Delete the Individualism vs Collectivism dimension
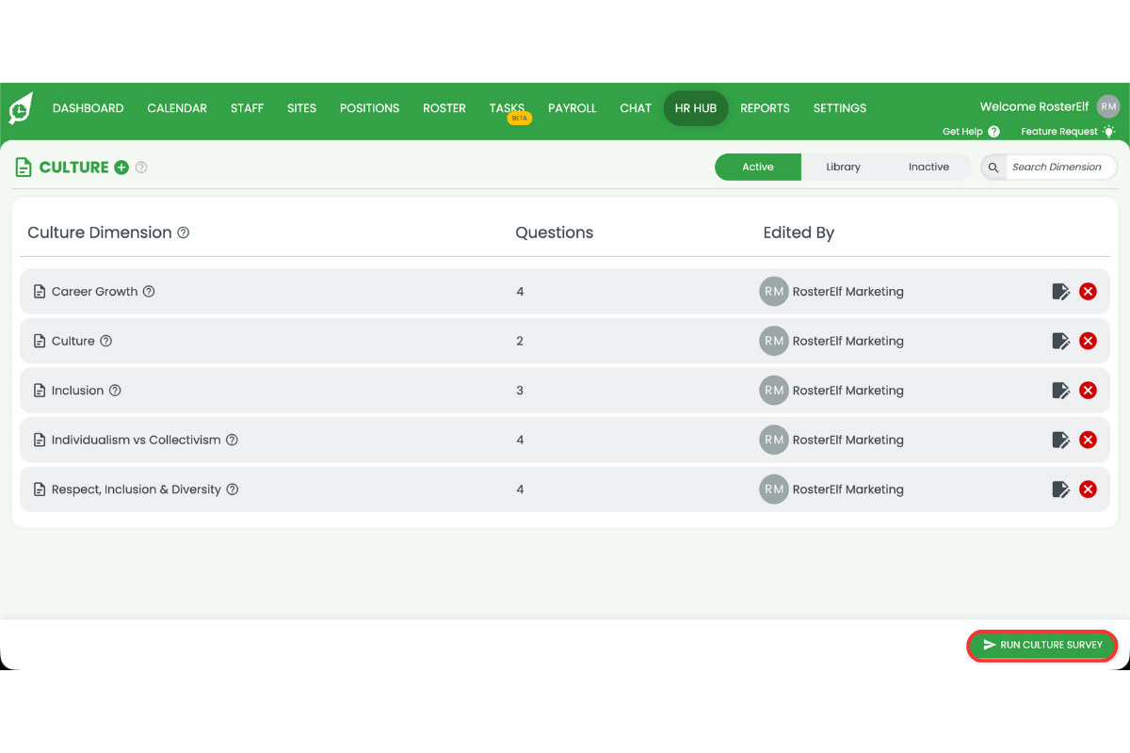Image resolution: width=1130 pixels, height=753 pixels. click(x=1088, y=440)
